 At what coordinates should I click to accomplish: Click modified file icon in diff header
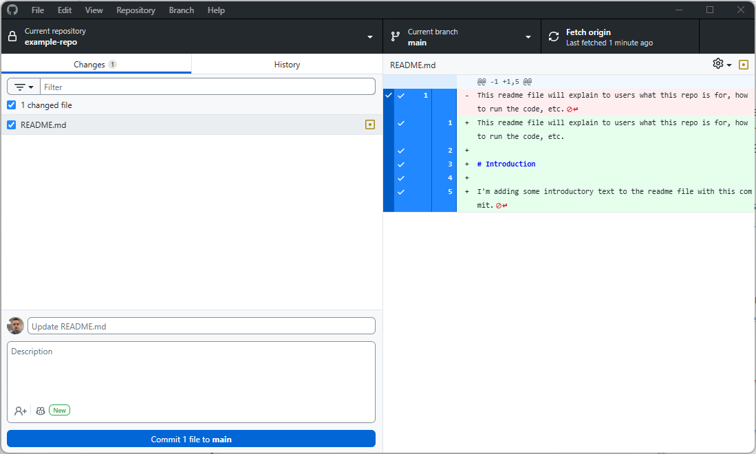pos(743,65)
